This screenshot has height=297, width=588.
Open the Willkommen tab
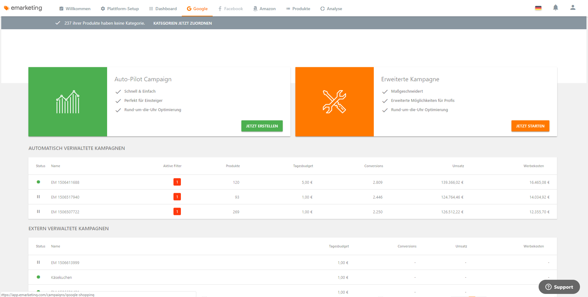click(75, 9)
